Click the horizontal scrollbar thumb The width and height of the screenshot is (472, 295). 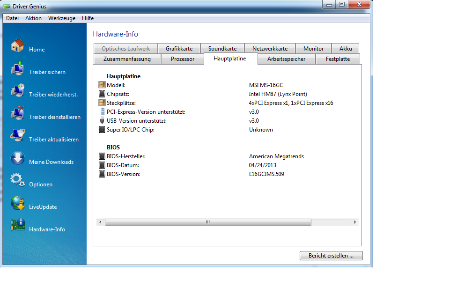pos(208,222)
